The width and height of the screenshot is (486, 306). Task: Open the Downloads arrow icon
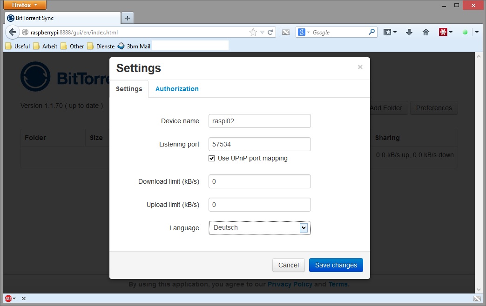[409, 32]
